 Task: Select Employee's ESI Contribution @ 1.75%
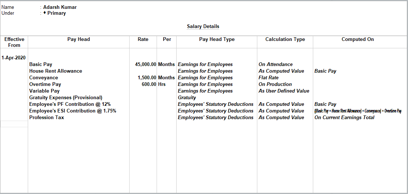(x=73, y=111)
